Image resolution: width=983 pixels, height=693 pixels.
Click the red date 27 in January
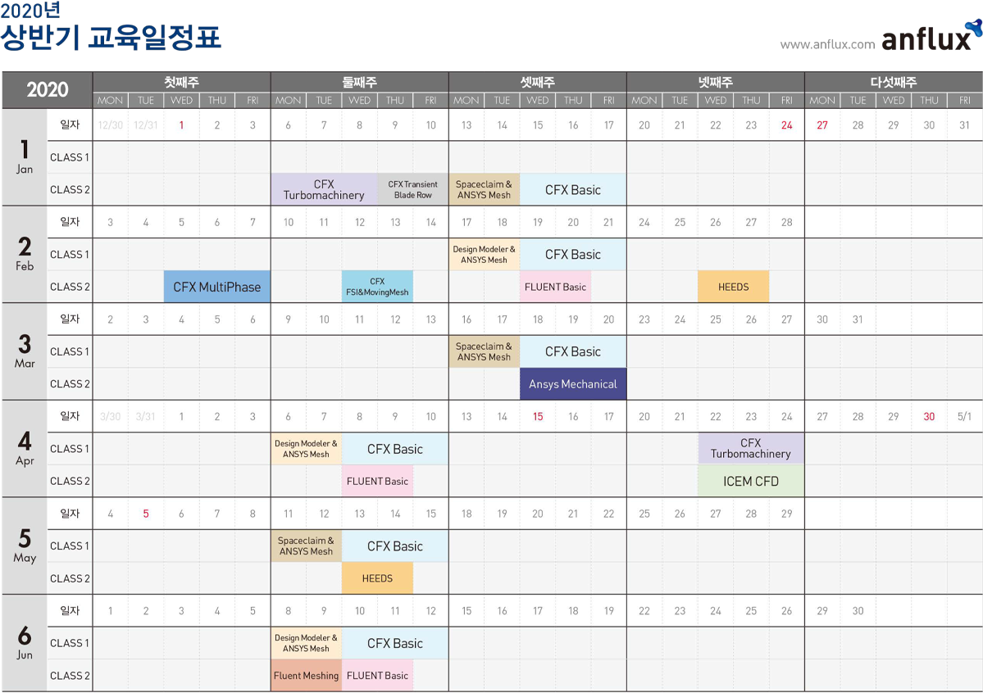(x=821, y=125)
